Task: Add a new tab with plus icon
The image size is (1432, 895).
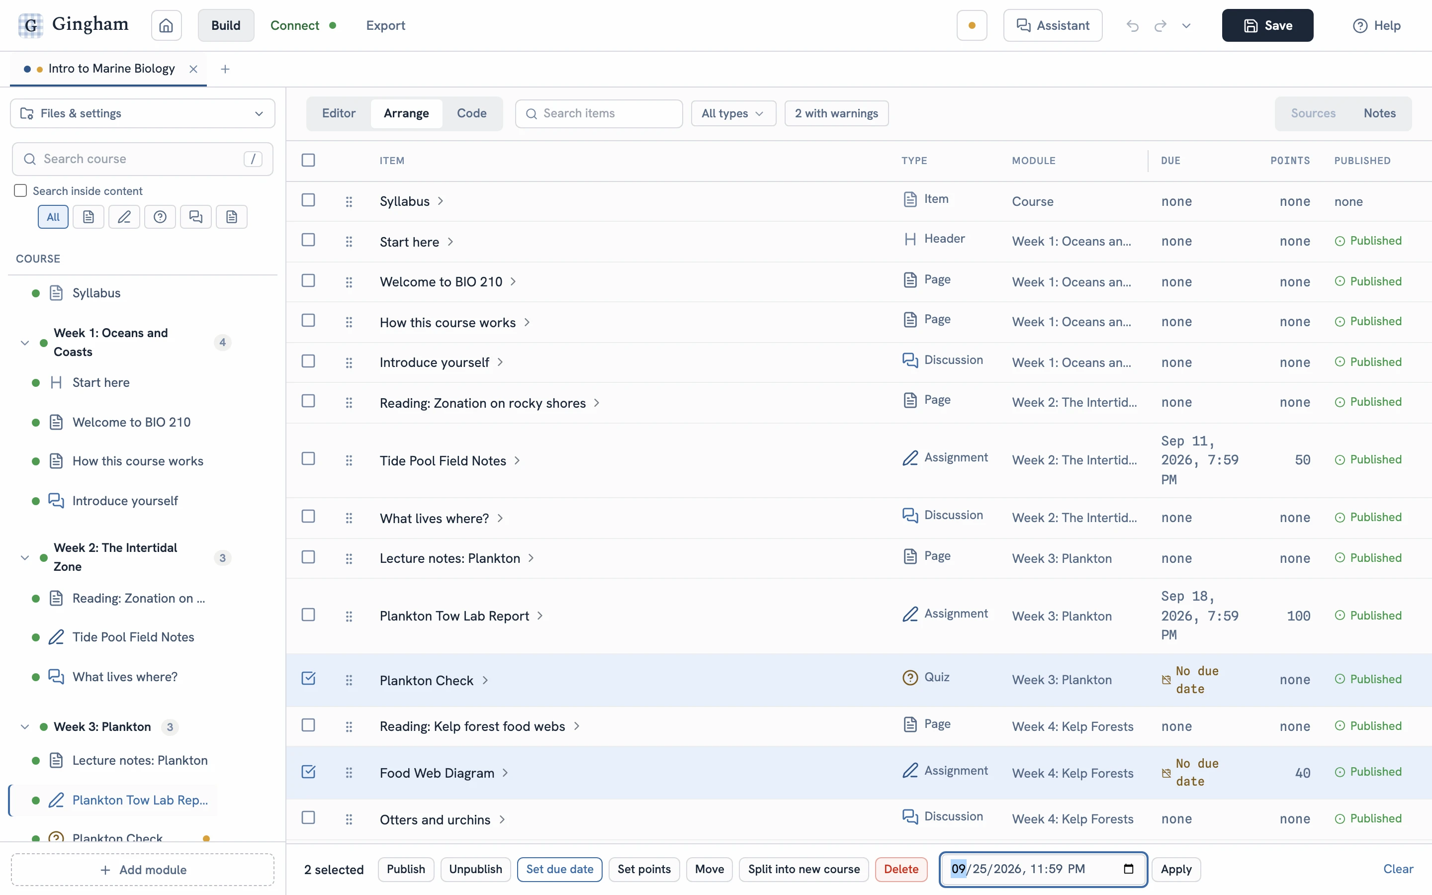Action: point(225,69)
